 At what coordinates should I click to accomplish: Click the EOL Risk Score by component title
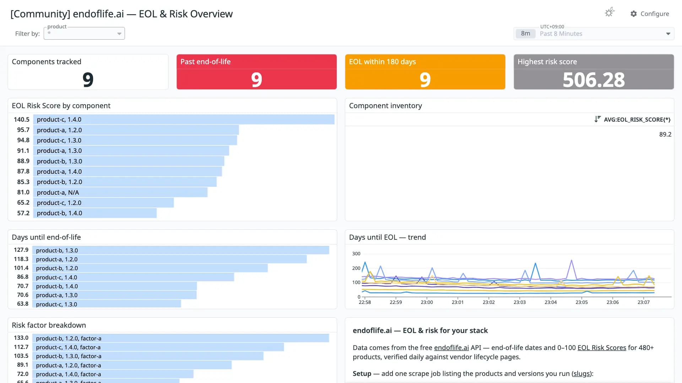(x=61, y=106)
